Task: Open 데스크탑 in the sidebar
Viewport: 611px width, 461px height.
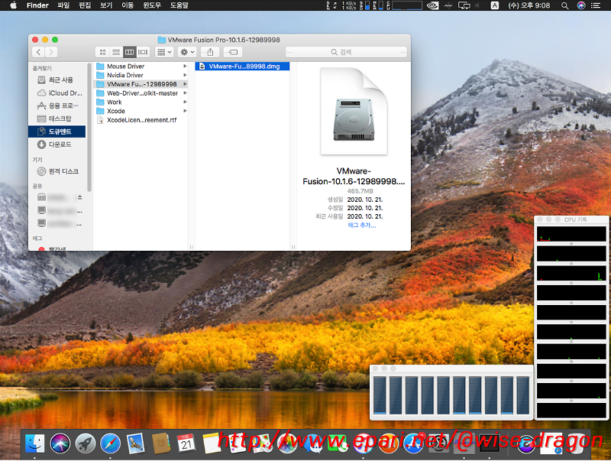Action: click(57, 118)
